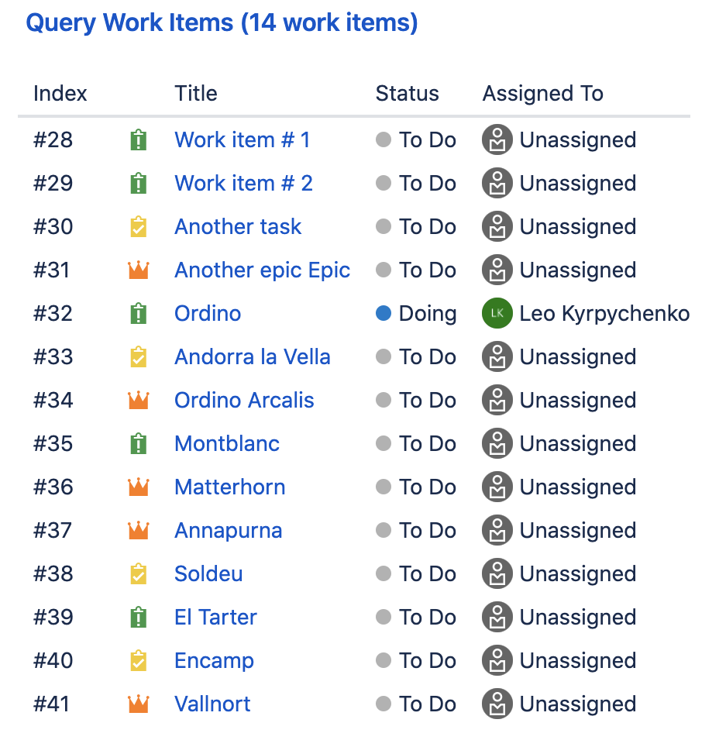Viewport: 719px width, 747px height.
Task: Click the yellow task icon beside Another task
Action: [138, 227]
